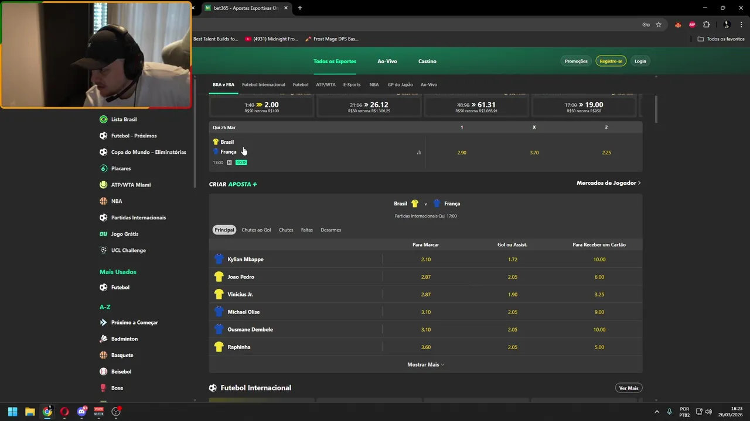
Task: Open Discord from the taskbar
Action: 81,412
